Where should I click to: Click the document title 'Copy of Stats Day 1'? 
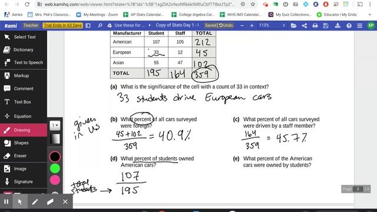point(177,25)
